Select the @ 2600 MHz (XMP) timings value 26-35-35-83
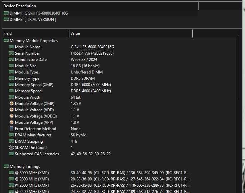The image size is (245, 193). click(81, 185)
